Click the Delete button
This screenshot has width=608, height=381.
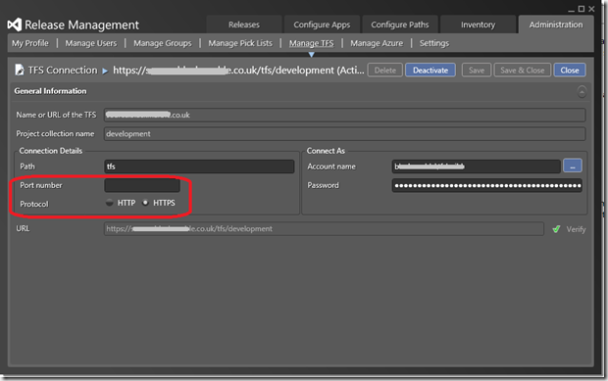(385, 71)
